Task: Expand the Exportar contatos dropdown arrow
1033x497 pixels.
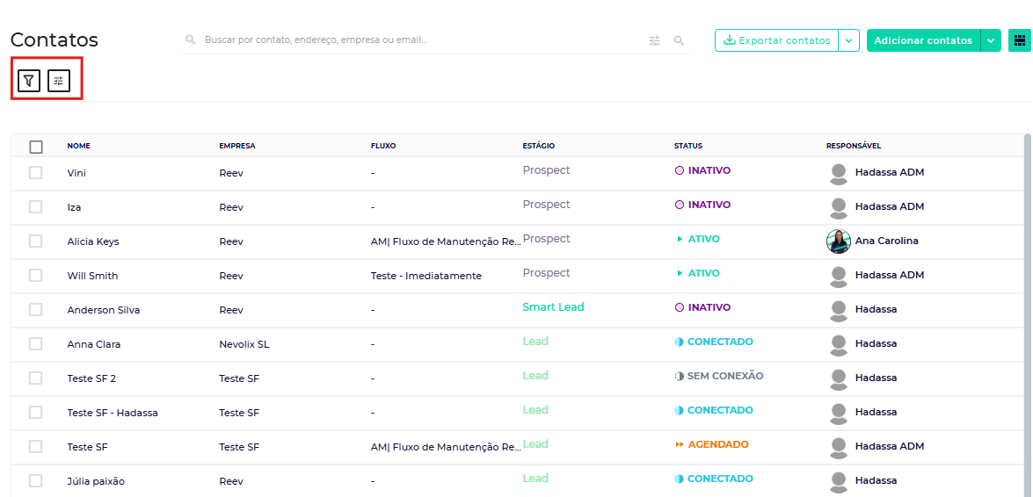Action: (x=848, y=40)
